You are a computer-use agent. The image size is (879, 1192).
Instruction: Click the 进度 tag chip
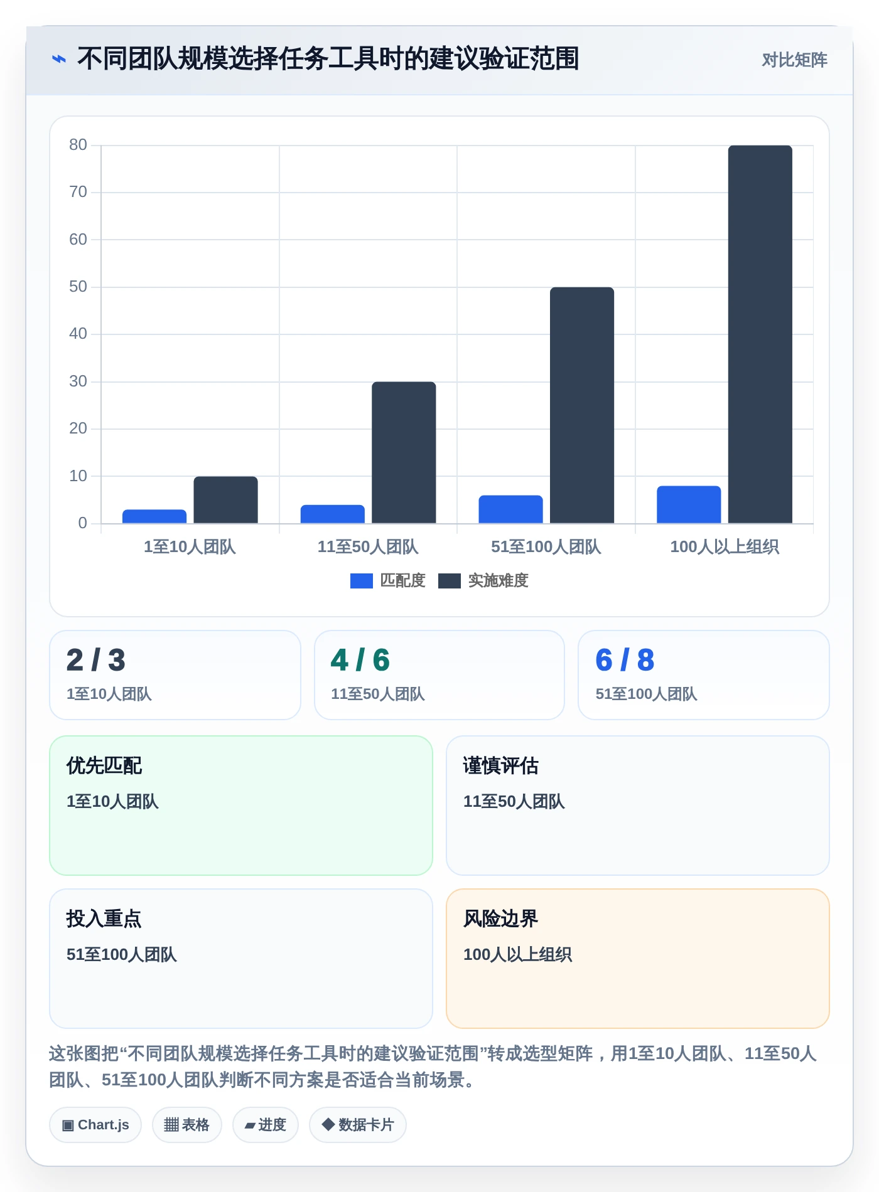tap(266, 1125)
